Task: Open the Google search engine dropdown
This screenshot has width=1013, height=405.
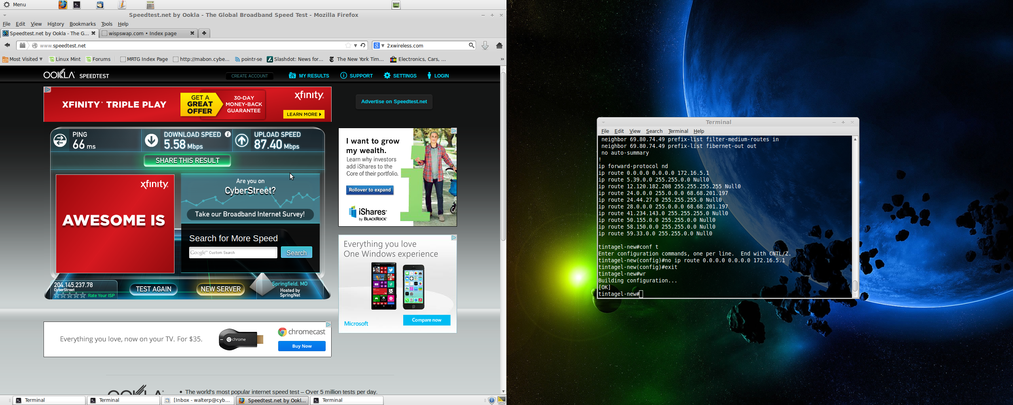Action: (x=379, y=45)
